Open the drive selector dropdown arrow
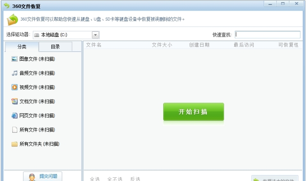This screenshot has height=181, width=307. [95, 35]
